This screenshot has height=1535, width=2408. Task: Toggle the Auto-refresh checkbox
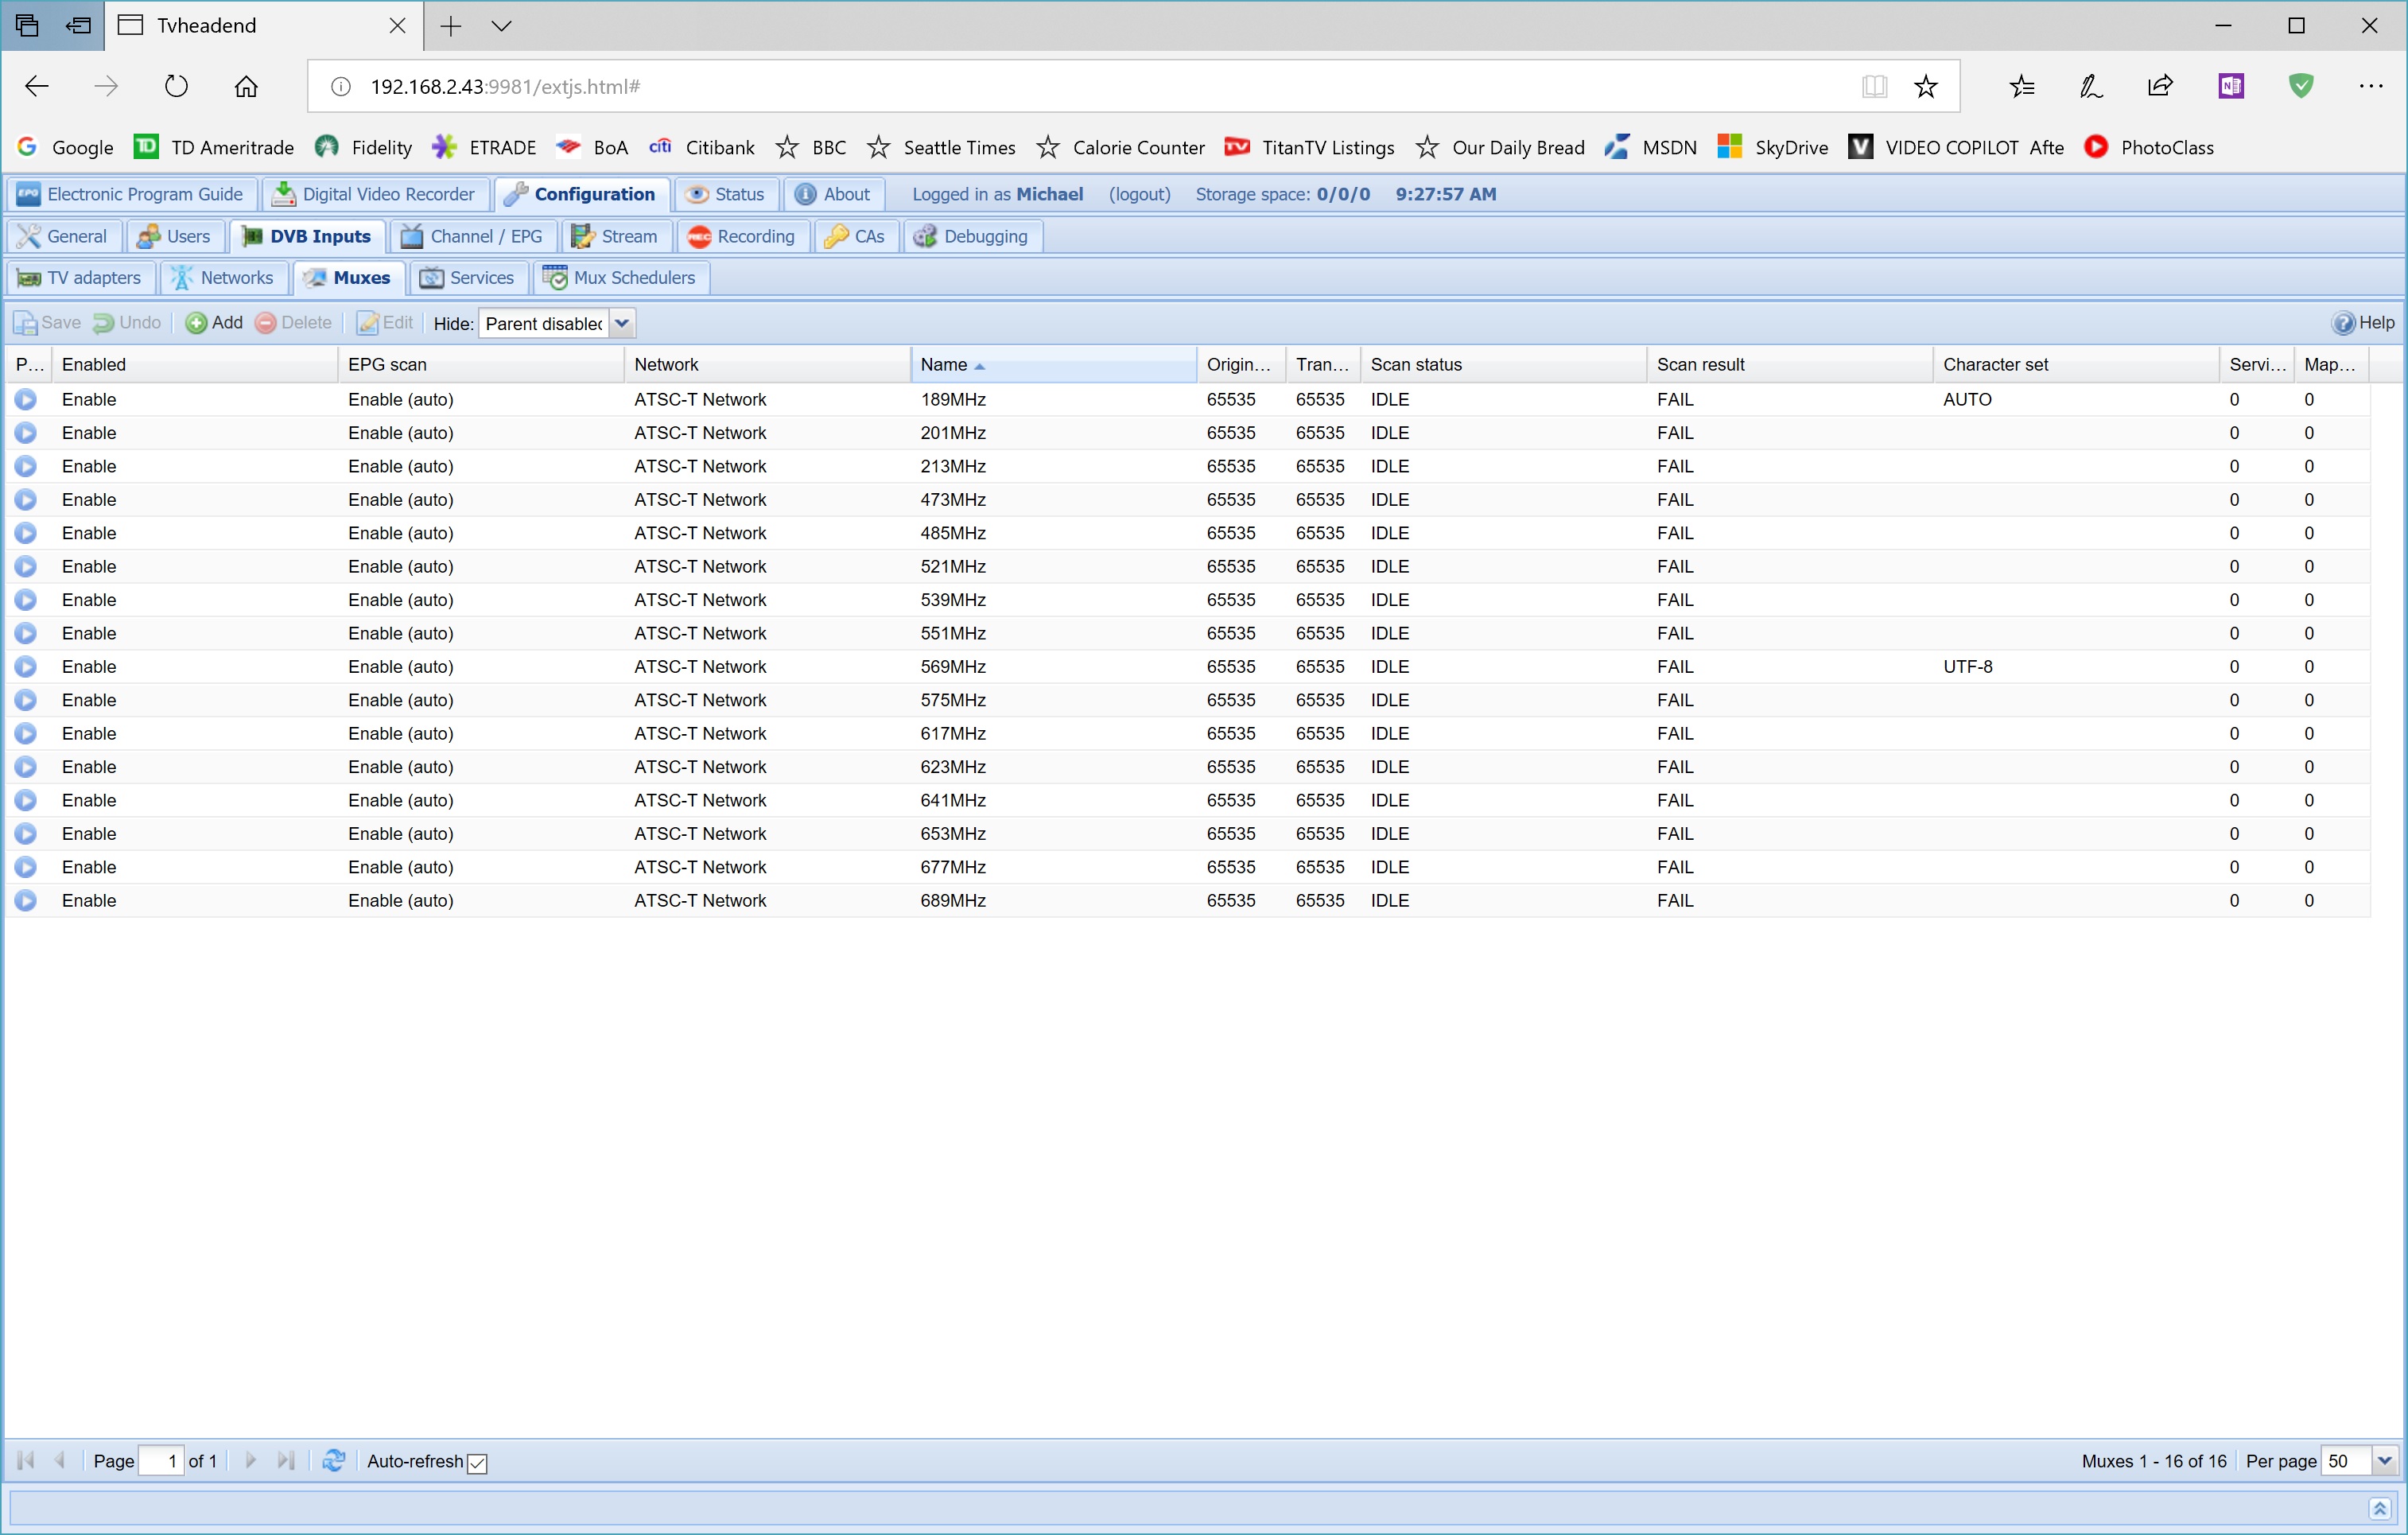[x=478, y=1462]
